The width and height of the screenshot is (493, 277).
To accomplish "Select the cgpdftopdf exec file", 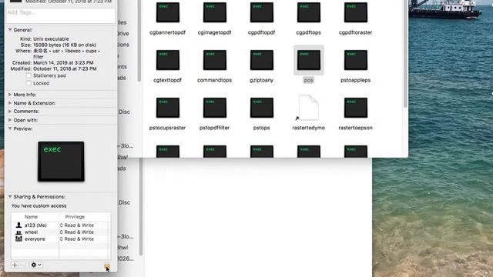I will 262,12.
